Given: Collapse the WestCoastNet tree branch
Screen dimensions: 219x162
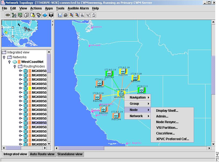Looking at the screenshot, I should (9, 62).
